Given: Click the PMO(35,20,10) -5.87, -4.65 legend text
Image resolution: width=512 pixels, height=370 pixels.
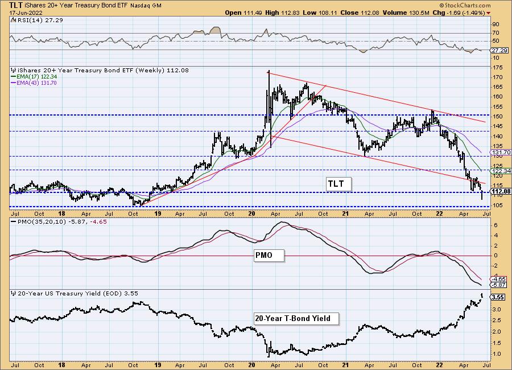Looking at the screenshot, I should pyautogui.click(x=62, y=221).
